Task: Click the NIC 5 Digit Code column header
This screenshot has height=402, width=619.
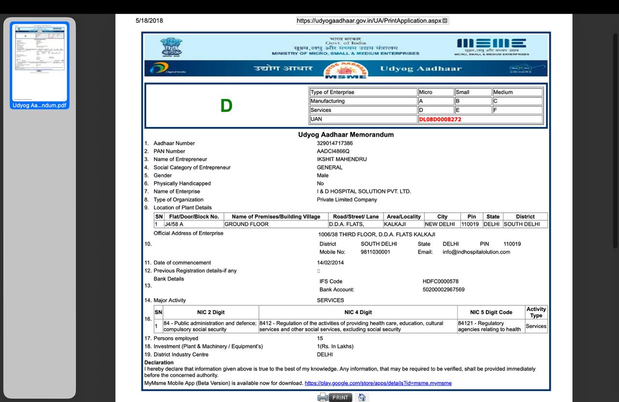Action: (x=490, y=312)
